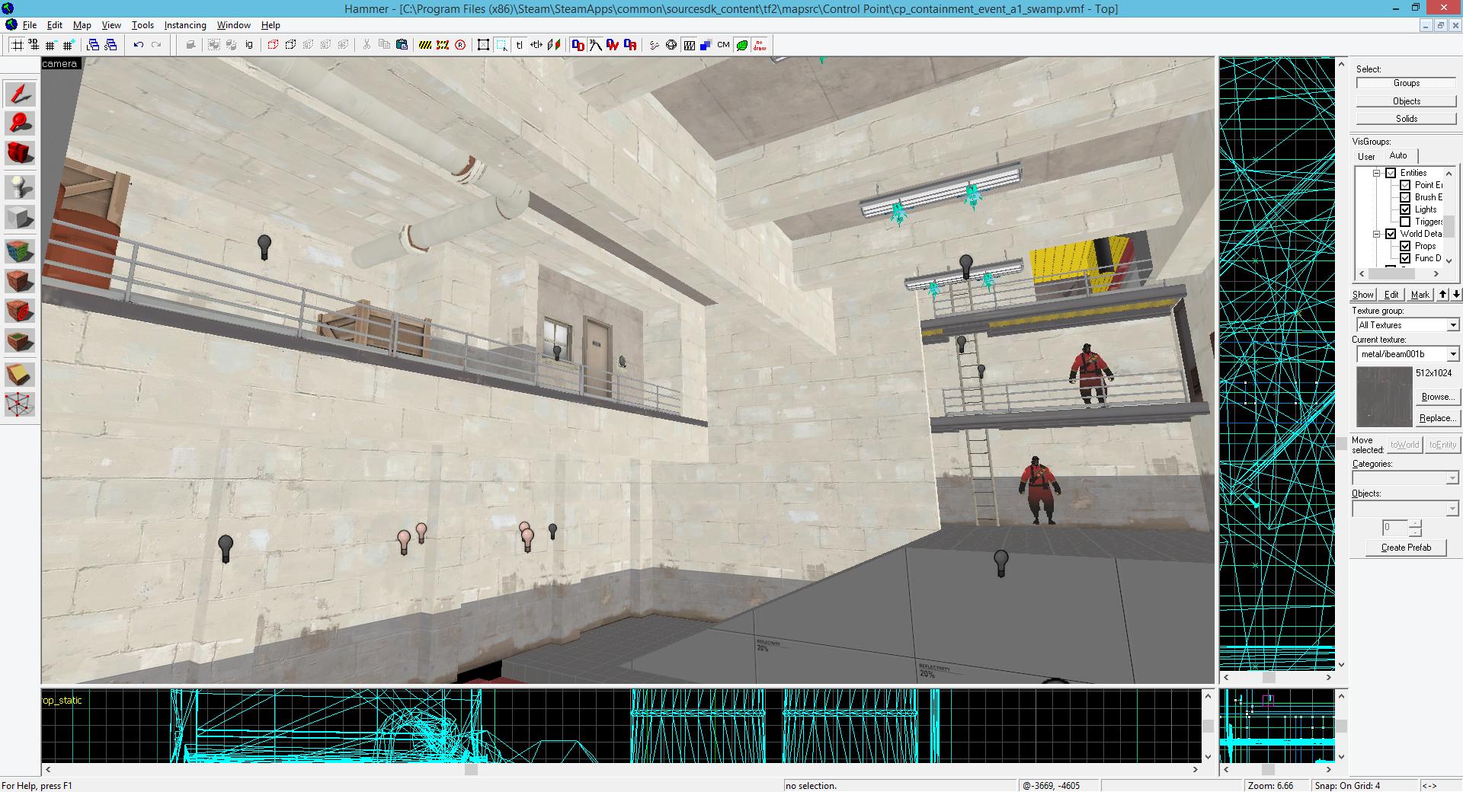
Task: Collapse the World Detail tree node
Action: 1377,234
